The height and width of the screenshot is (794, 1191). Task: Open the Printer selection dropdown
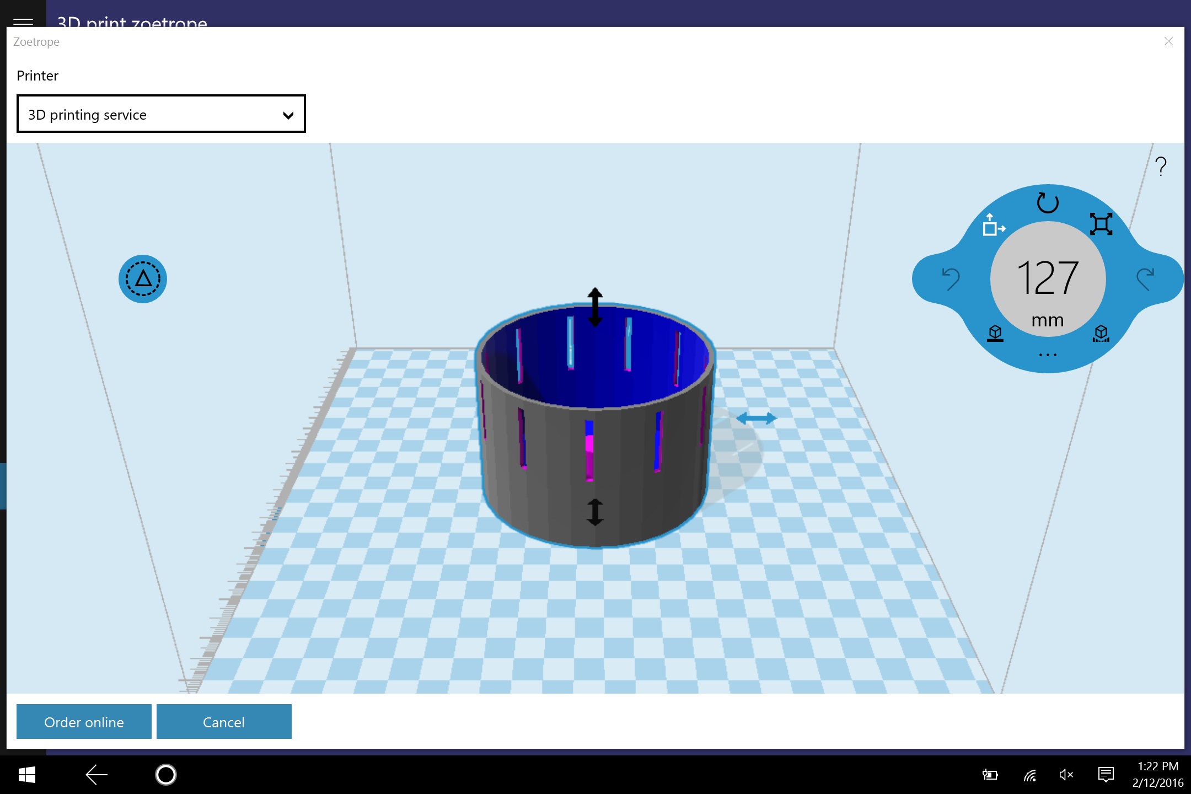point(161,114)
